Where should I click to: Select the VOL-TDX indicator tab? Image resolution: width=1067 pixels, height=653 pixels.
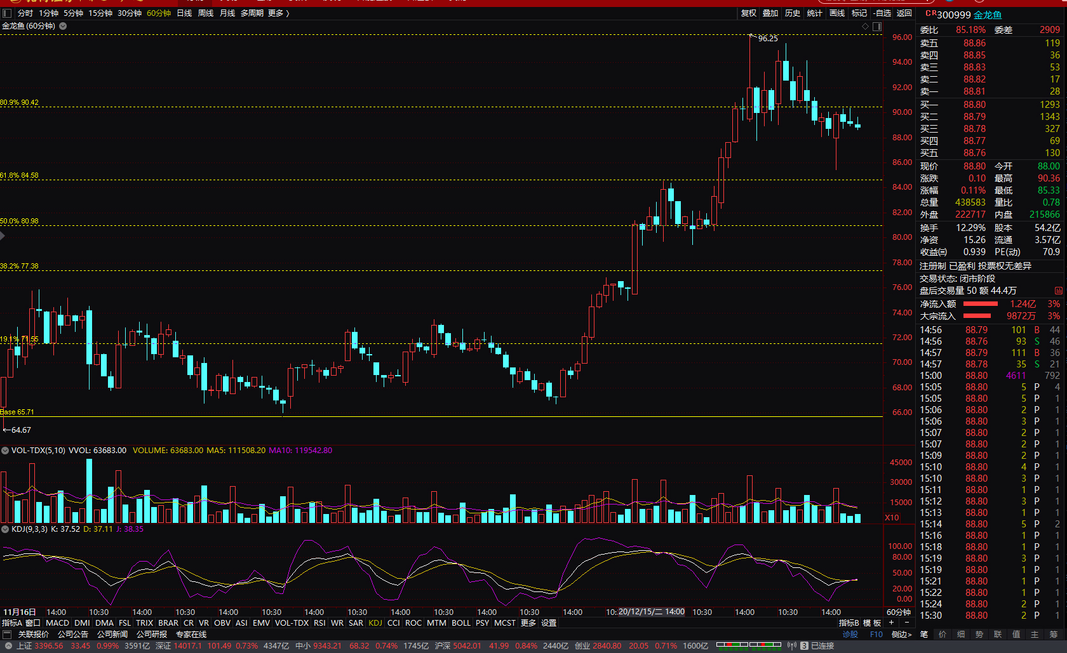(292, 623)
